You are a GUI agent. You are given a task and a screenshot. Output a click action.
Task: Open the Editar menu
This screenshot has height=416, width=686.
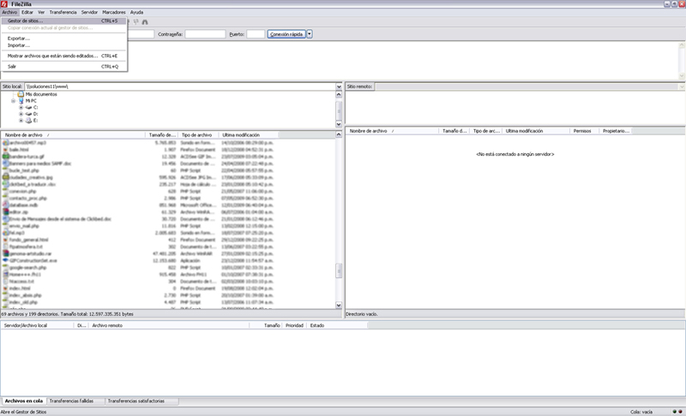pyautogui.click(x=27, y=12)
